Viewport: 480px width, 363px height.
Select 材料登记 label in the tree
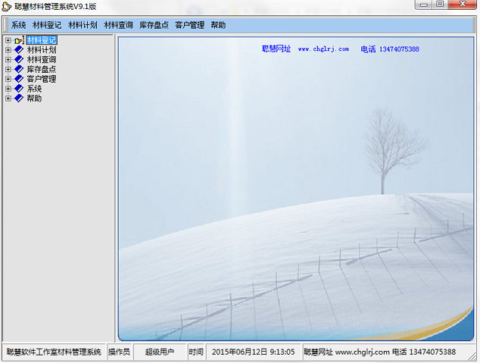coord(42,40)
